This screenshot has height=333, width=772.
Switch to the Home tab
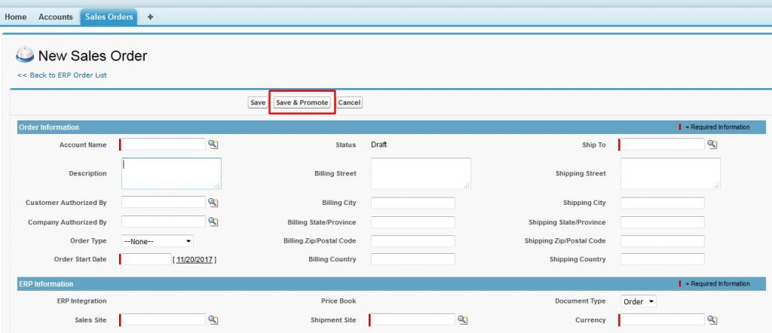pyautogui.click(x=16, y=17)
